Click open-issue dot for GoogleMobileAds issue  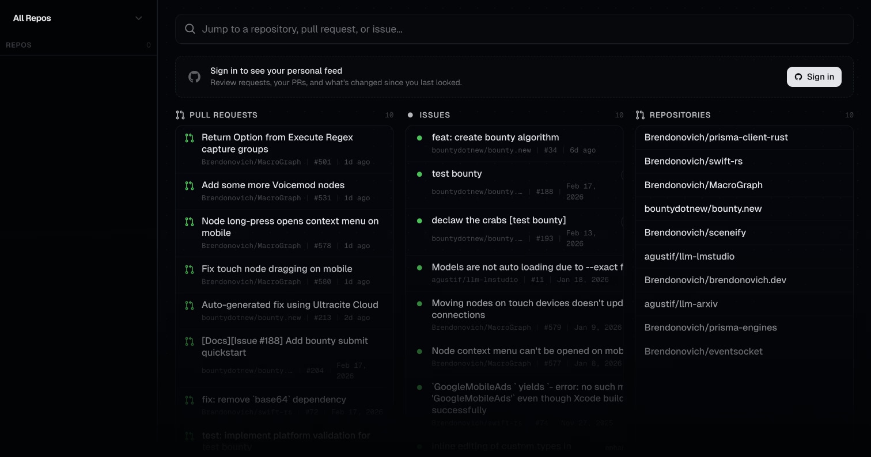pos(419,387)
